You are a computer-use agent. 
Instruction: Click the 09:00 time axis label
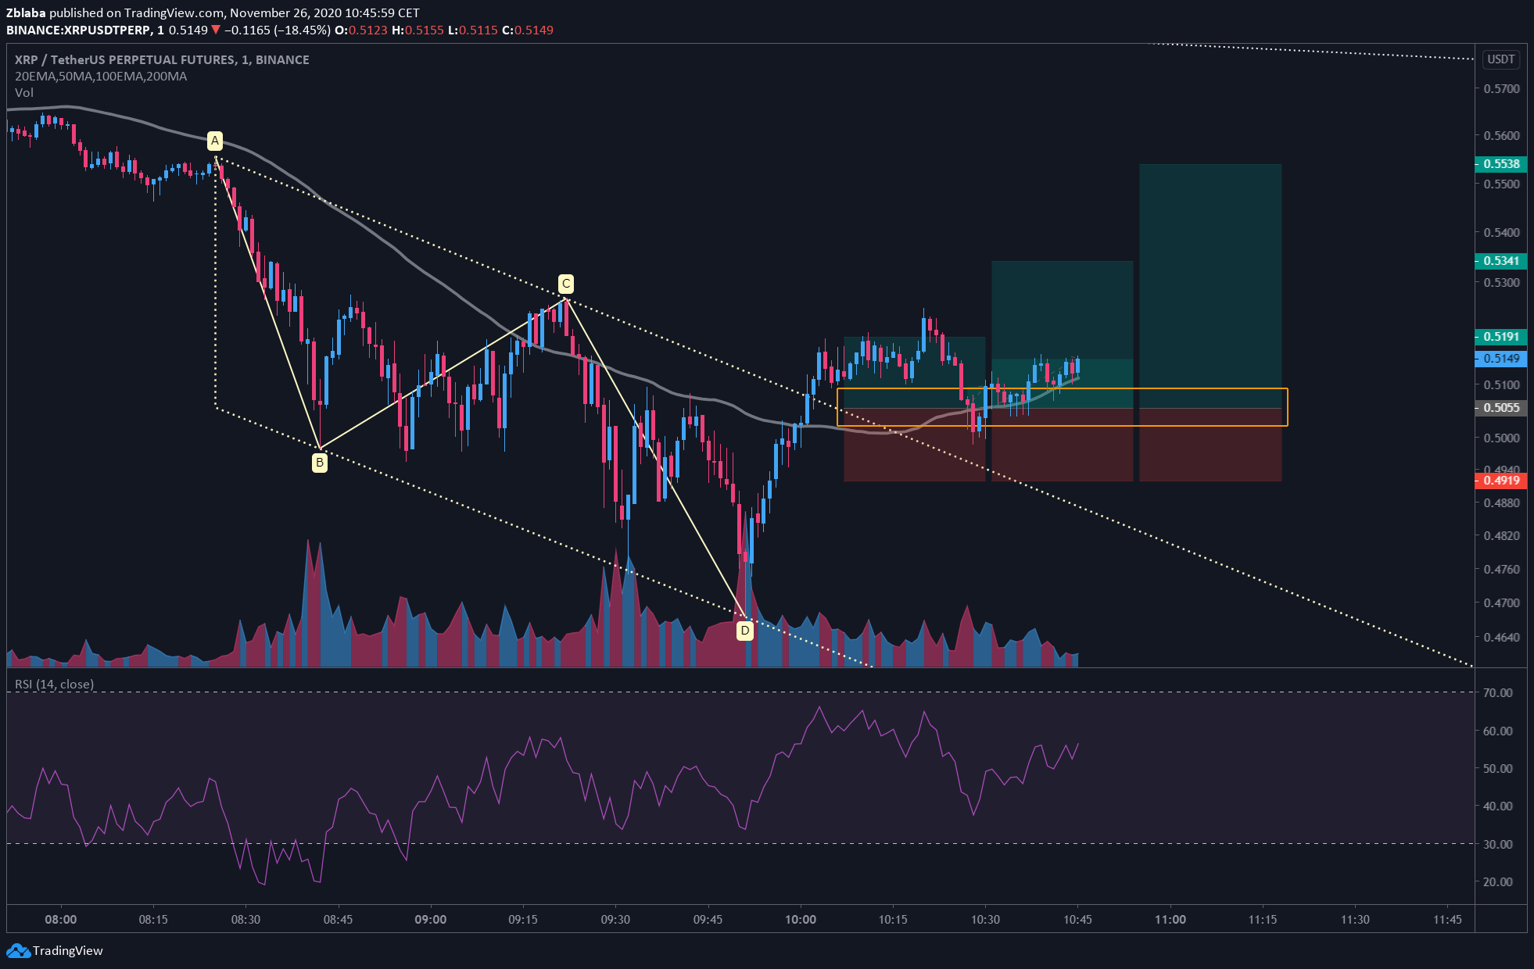coord(431,919)
